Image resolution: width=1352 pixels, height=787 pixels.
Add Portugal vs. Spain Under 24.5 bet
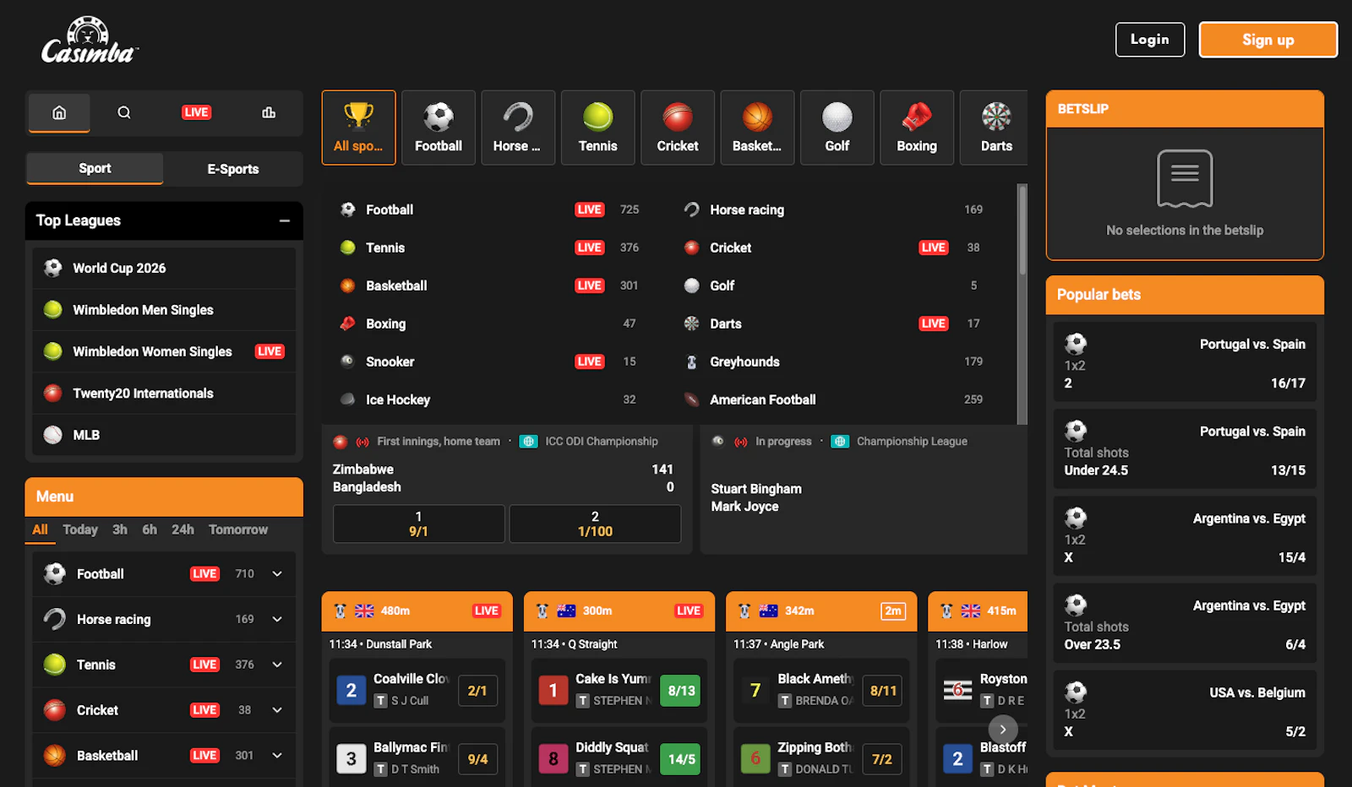pos(1185,450)
